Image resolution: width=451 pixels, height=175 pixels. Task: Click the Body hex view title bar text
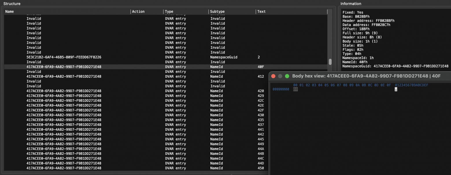click(x=366, y=76)
